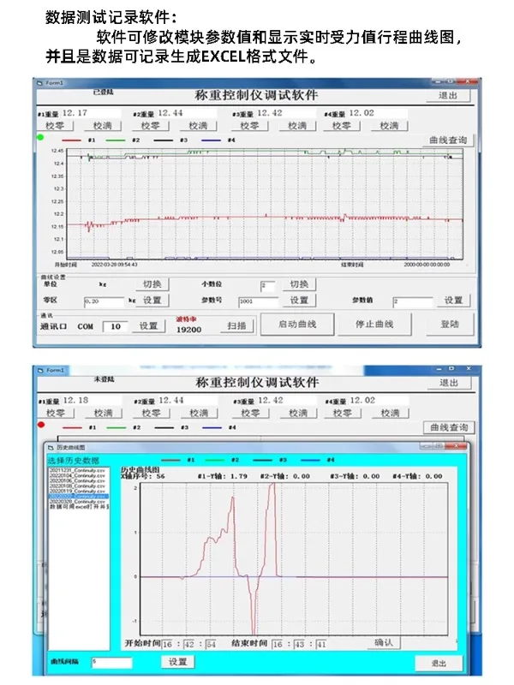This screenshot has height=685, width=514.
Task: Select 20220106_Continuity.csv in history list
Action: point(77,481)
